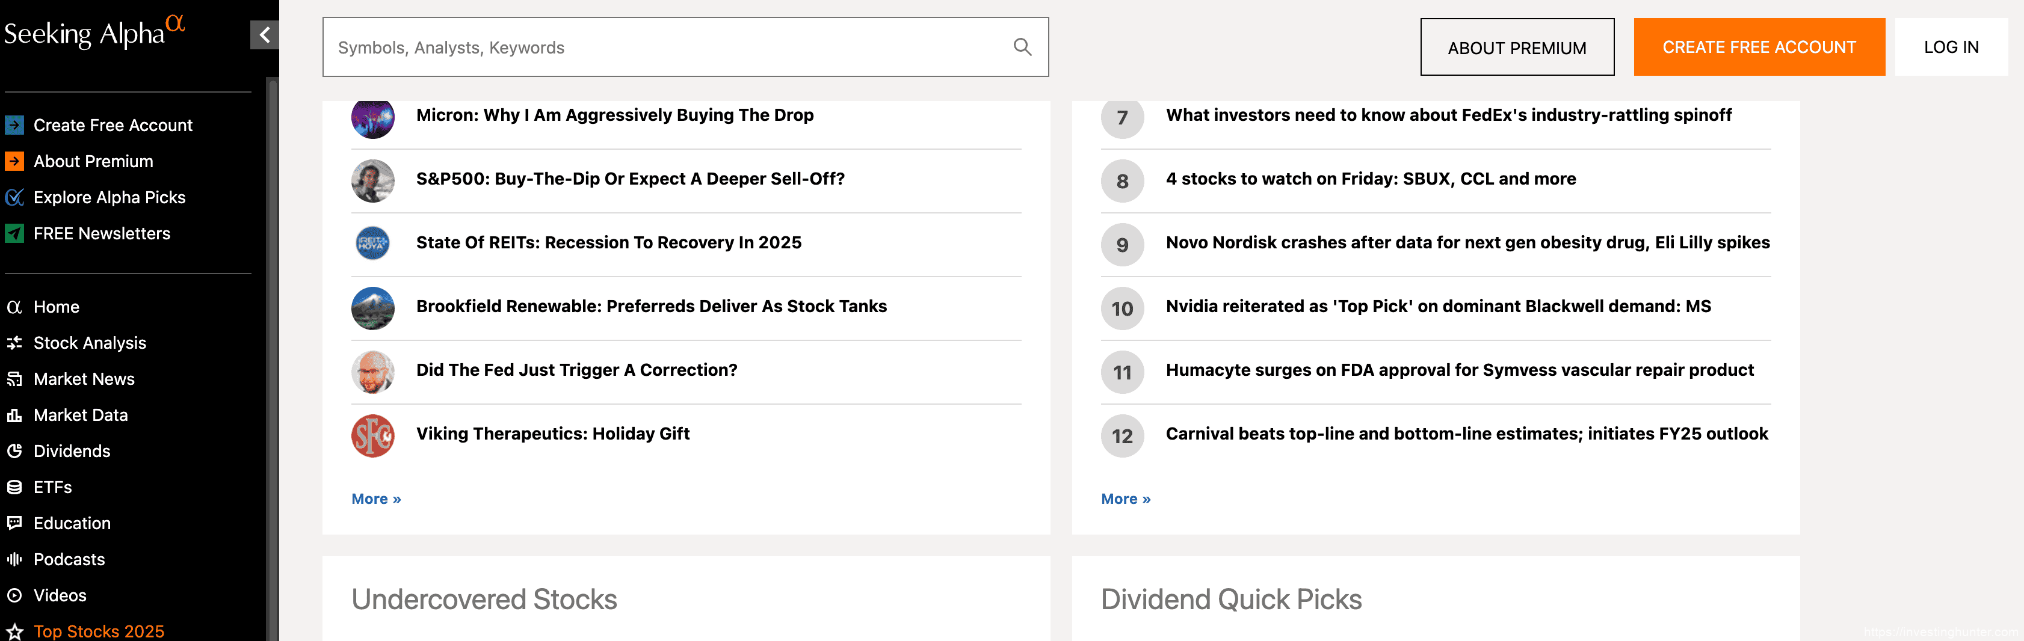Click the Home alpha icon in sidebar

coord(14,307)
